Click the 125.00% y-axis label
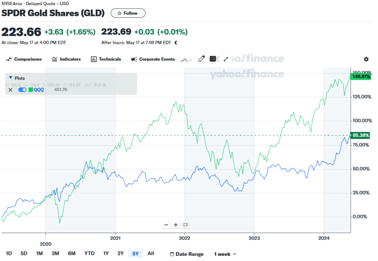 click(x=362, y=97)
